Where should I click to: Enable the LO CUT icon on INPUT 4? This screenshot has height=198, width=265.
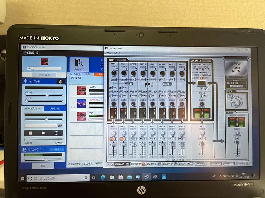(140, 92)
